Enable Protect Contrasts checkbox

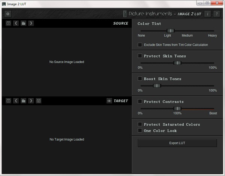click(140, 101)
